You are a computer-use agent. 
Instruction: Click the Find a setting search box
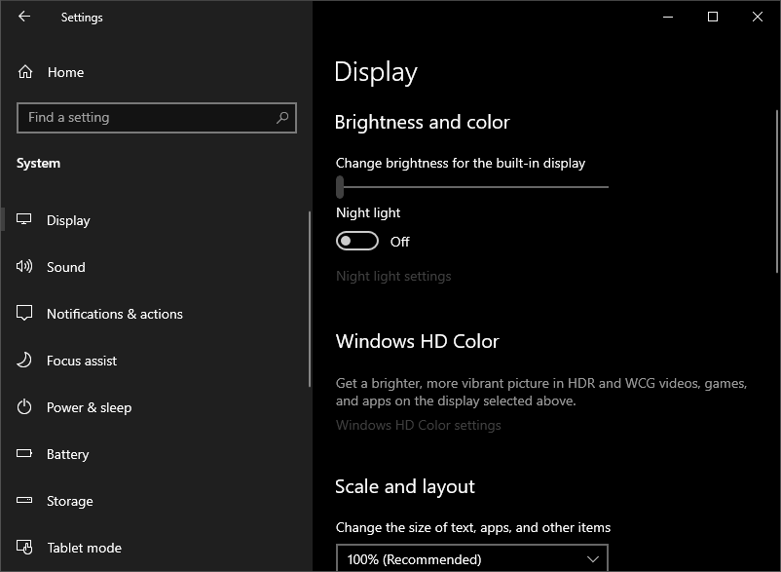pos(146,118)
